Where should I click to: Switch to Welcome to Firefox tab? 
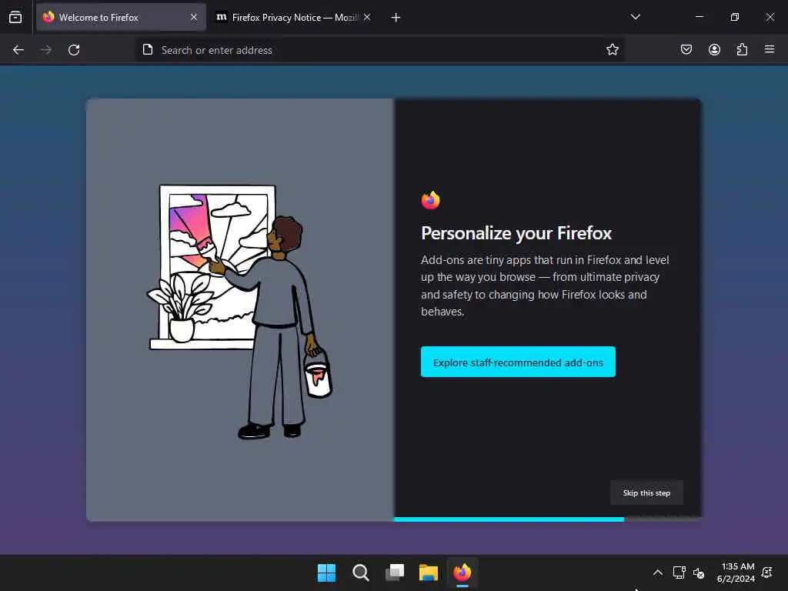tap(121, 17)
